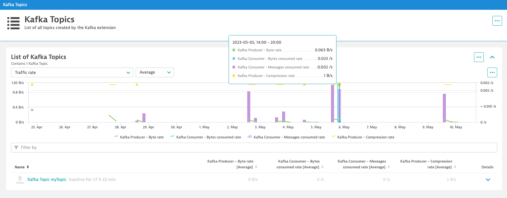
Task: Click the '0.063 B/s' value in the tooltip
Action: (x=324, y=50)
